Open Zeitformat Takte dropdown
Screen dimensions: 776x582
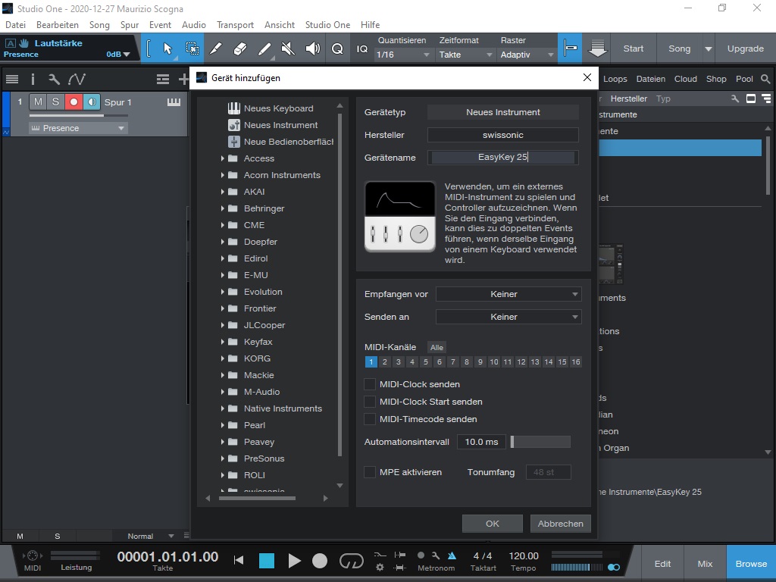tap(466, 55)
